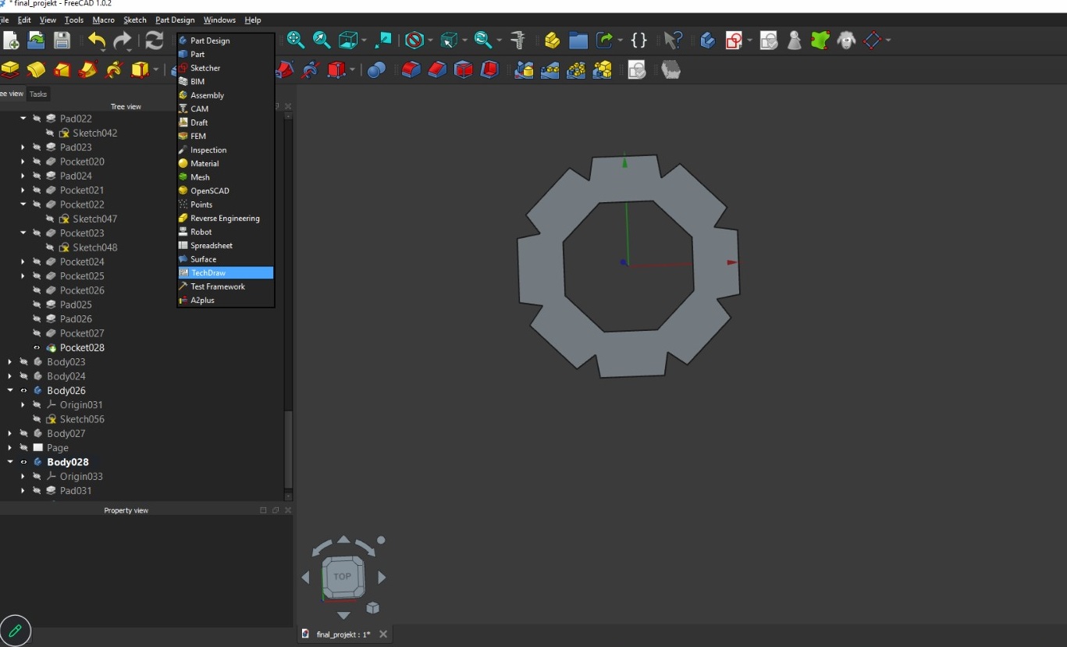This screenshot has height=647, width=1067.
Task: Create a new sketch with red sketch icon
Action: [x=734, y=40]
